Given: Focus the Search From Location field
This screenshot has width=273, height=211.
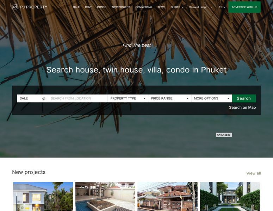Looking at the screenshot, I should point(78,98).
